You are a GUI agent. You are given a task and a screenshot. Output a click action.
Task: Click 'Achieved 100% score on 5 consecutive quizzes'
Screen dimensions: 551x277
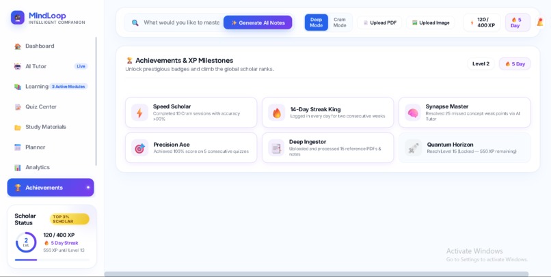coord(201,151)
